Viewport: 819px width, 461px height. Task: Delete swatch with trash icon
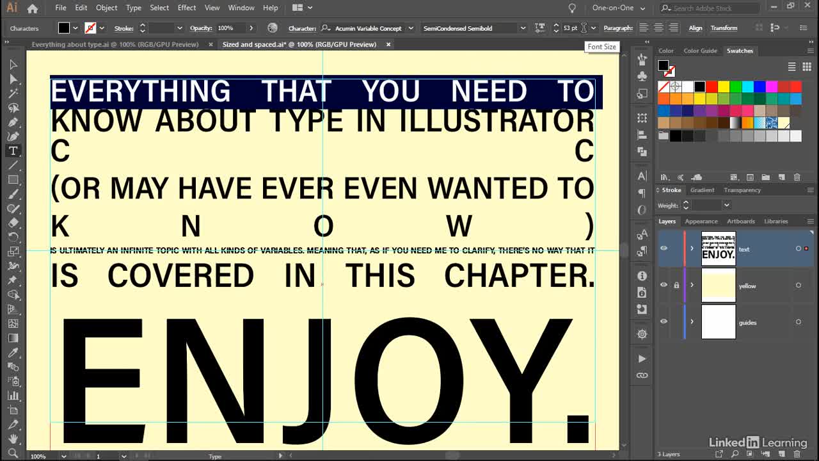coord(797,177)
